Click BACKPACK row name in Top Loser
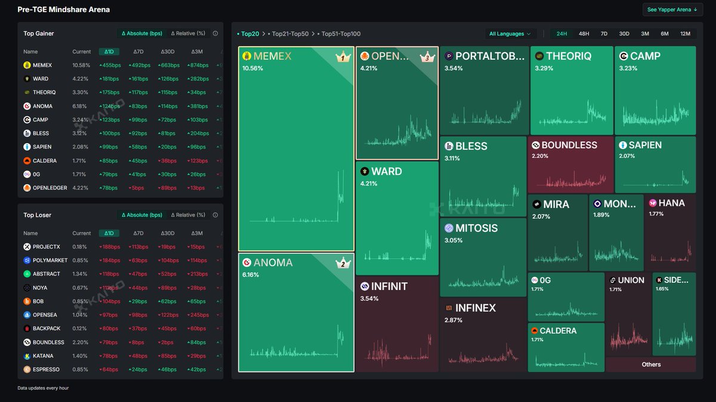The width and height of the screenshot is (716, 402). 47,329
